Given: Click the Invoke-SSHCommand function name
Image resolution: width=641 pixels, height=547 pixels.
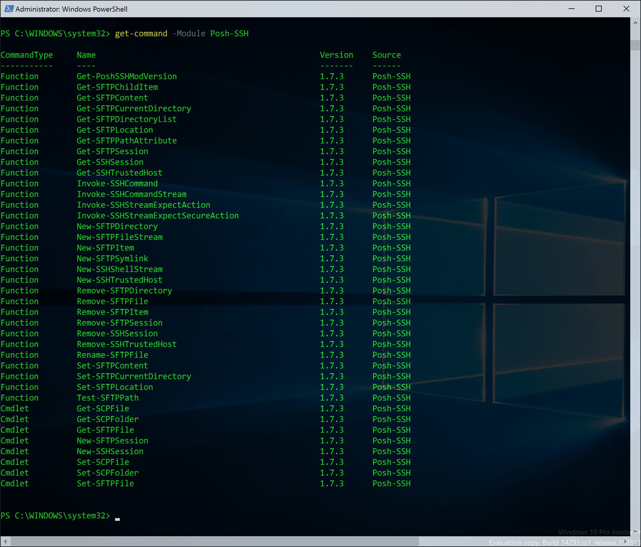Looking at the screenshot, I should 117,184.
